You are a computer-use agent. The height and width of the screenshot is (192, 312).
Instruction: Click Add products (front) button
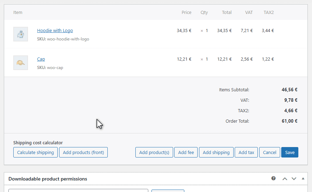pyautogui.click(x=83, y=152)
